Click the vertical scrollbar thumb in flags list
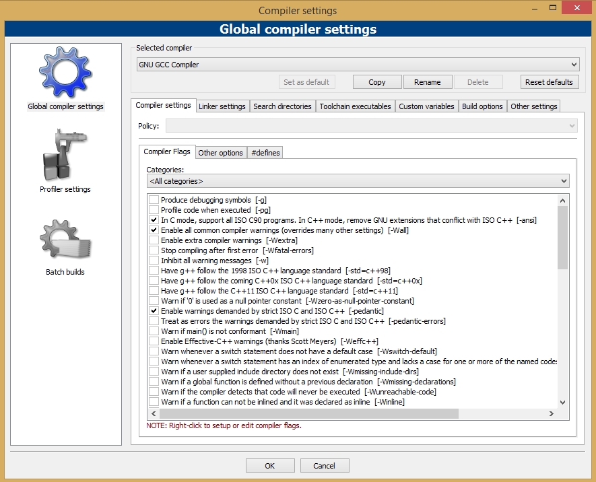This screenshot has width=596, height=482. 562,238
